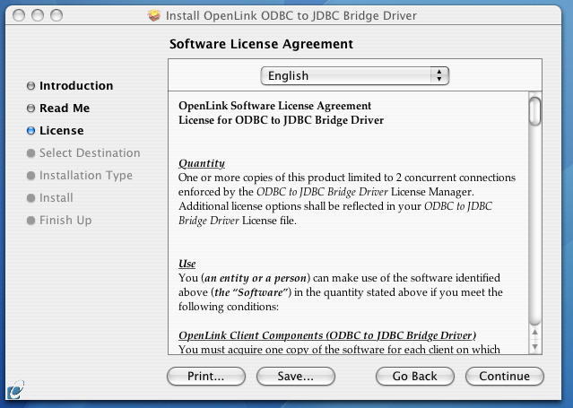Click the Installation Type step bullet
Image resolution: width=573 pixels, height=408 pixels.
31,176
